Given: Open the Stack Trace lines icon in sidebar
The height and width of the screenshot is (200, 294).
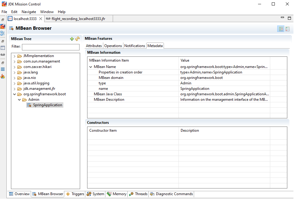Looking at the screenshot, I should pos(3,69).
